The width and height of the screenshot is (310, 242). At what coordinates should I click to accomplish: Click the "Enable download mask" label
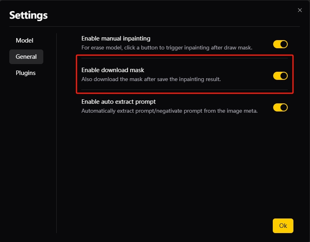pos(113,70)
